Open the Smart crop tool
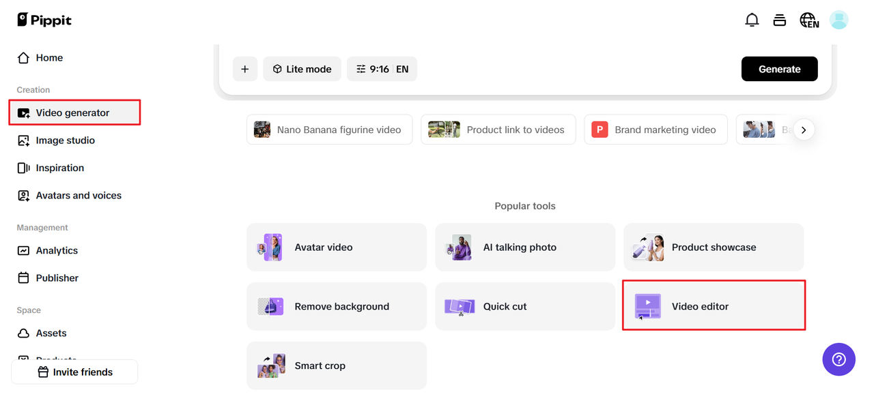The height and width of the screenshot is (403, 874). [336, 365]
